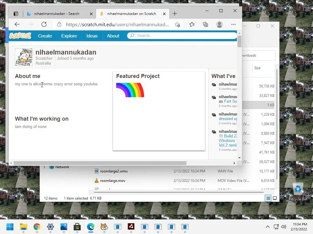Image resolution: width=313 pixels, height=234 pixels.
Task: Open the Fart So... activity link
Action: tap(230, 101)
